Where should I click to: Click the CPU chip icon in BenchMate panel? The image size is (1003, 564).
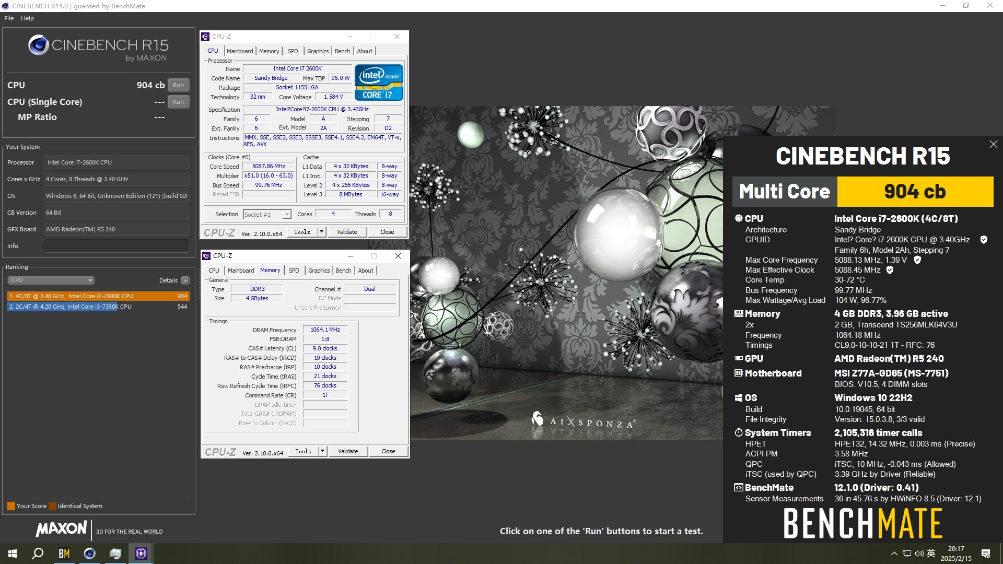coord(739,218)
